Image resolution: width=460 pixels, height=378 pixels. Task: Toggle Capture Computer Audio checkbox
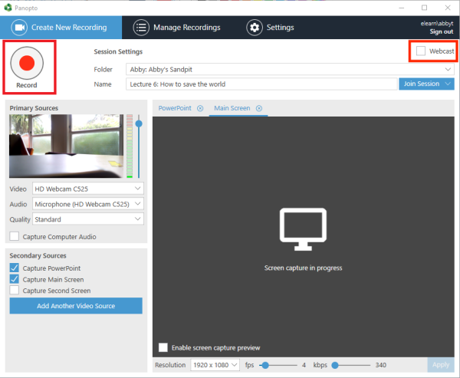[x=15, y=237]
